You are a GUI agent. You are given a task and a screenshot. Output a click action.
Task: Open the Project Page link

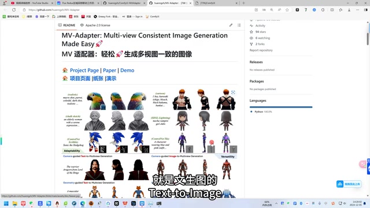pos(84,70)
